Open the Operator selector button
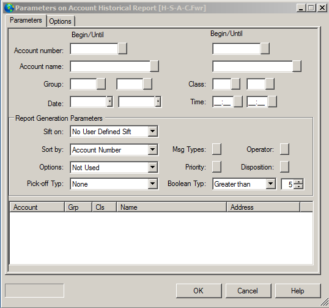329x308 pixels. [284, 149]
